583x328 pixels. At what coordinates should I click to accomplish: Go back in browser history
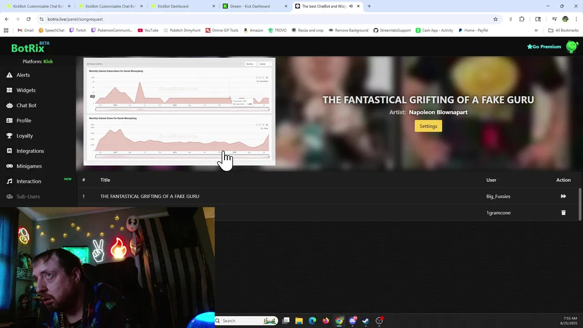click(x=6, y=19)
